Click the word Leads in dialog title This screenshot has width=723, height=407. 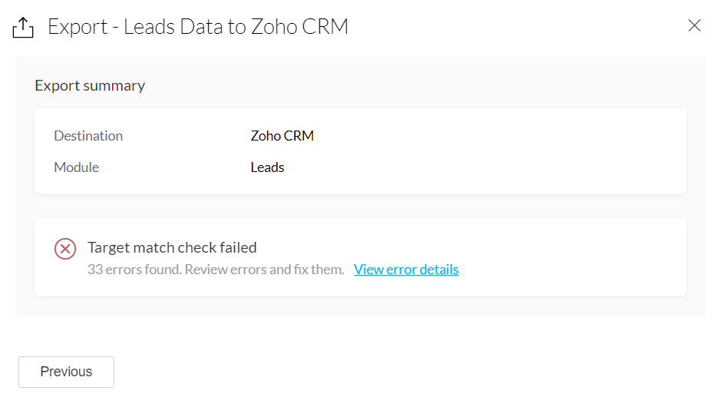[150, 27]
